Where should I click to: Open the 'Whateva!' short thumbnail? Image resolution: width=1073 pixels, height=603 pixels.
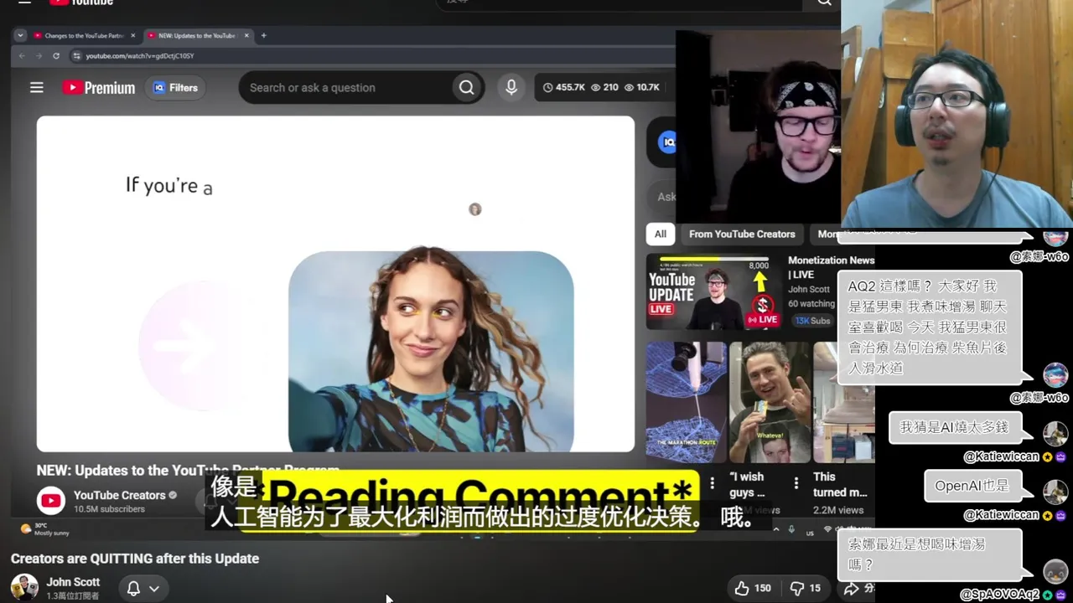(x=770, y=402)
